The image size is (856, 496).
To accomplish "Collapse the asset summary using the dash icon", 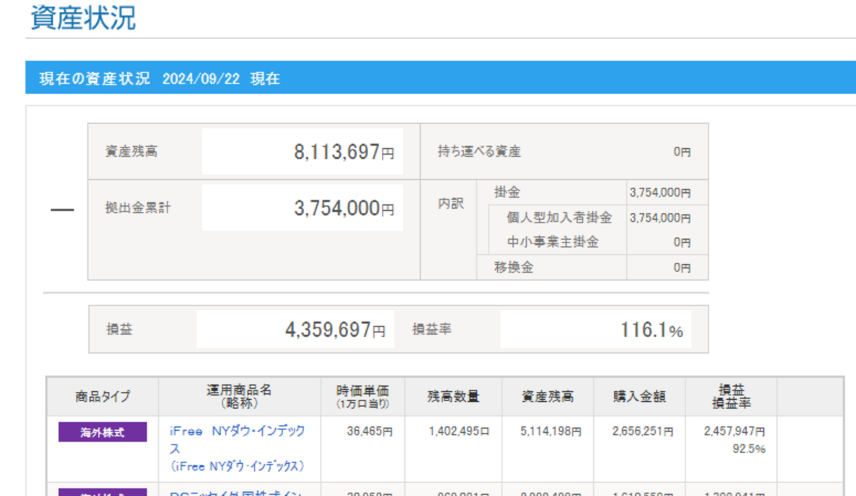I will point(63,210).
